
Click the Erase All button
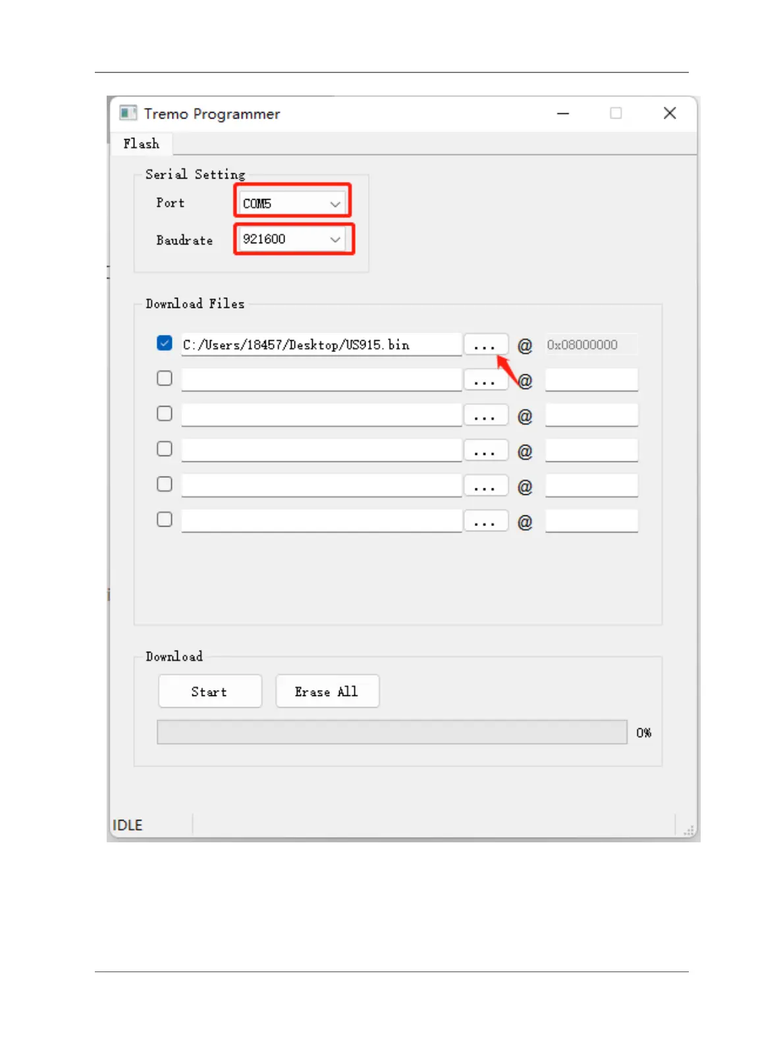pos(327,691)
